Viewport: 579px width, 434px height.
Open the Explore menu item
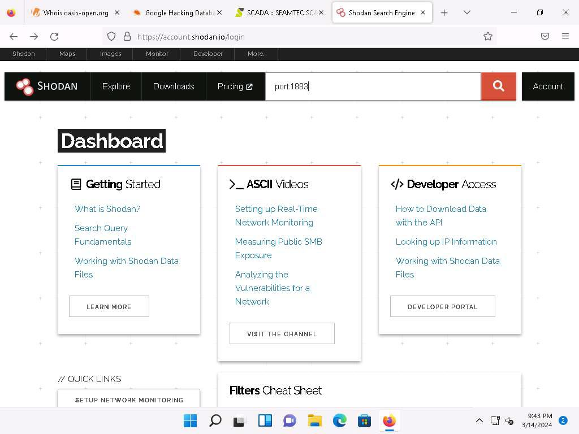coord(116,86)
